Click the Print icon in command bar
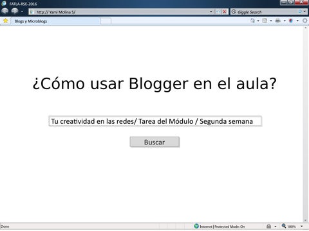 pyautogui.click(x=277, y=21)
